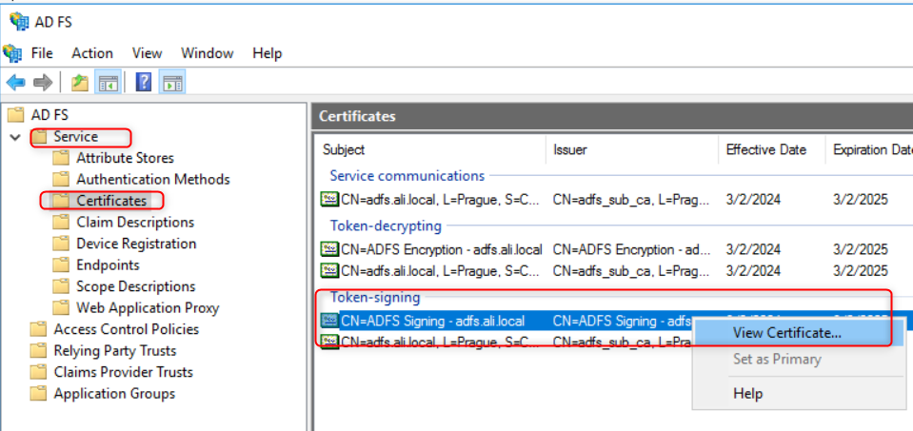
Task: Click CN=ADFS Encryption issuer cell in Token-decrypting
Action: 632,249
